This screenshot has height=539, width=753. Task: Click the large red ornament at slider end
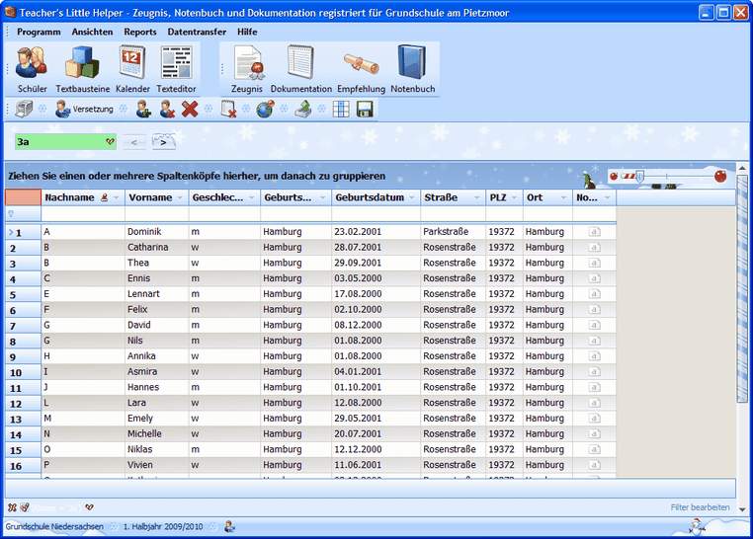coord(720,176)
